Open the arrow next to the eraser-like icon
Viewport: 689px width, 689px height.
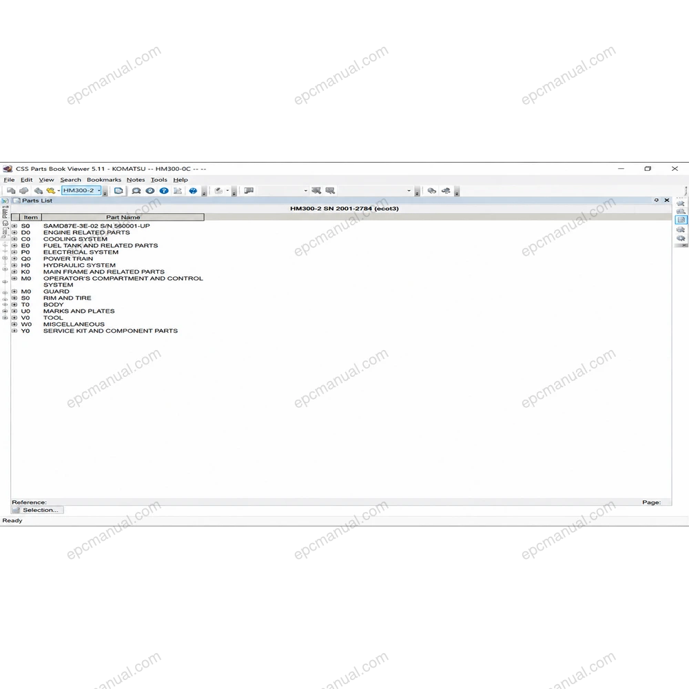point(227,191)
